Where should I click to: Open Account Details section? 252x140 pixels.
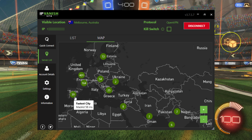pyautogui.click(x=47, y=70)
